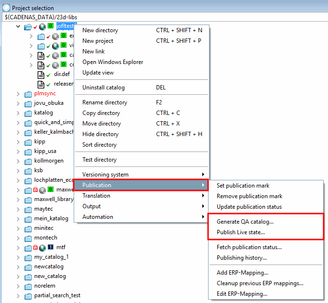Open the Translation submenu
Screen dimensions: 328x303
(x=142, y=196)
